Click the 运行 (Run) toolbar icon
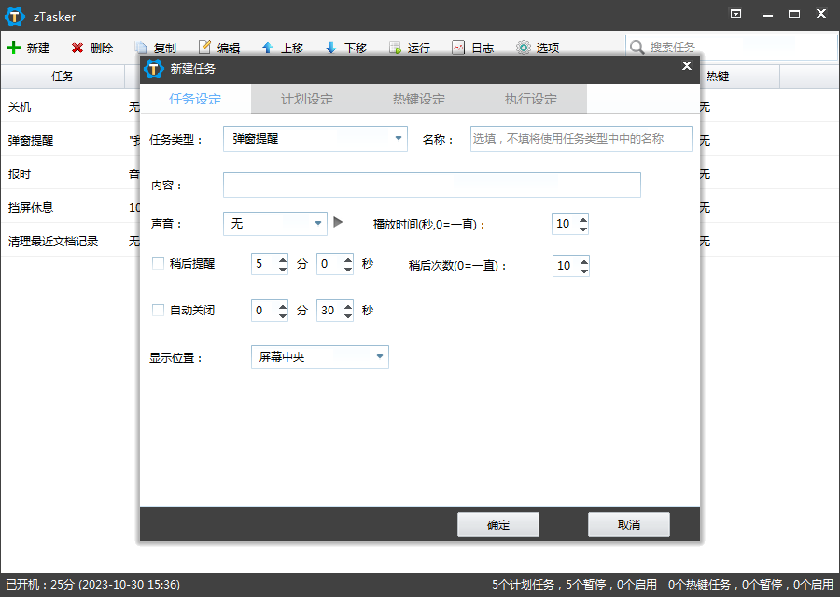Viewport: 840px width, 597px height. pyautogui.click(x=395, y=48)
